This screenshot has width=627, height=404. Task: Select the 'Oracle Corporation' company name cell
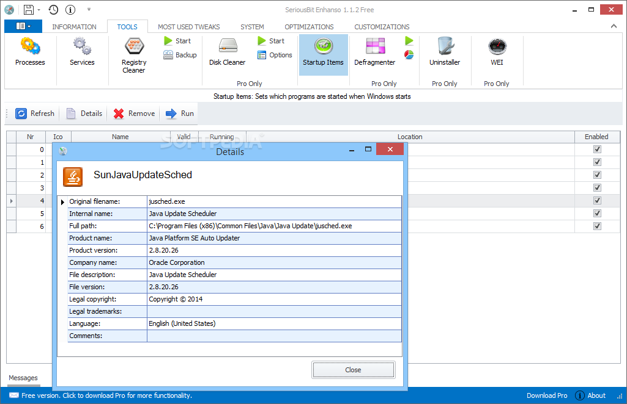click(274, 262)
